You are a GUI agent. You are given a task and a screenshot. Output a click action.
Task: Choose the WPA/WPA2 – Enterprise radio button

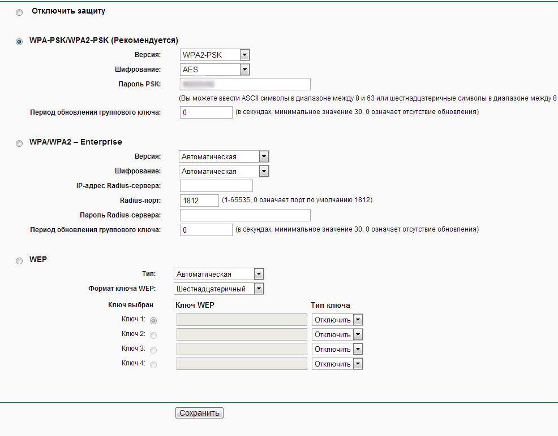[19, 143]
